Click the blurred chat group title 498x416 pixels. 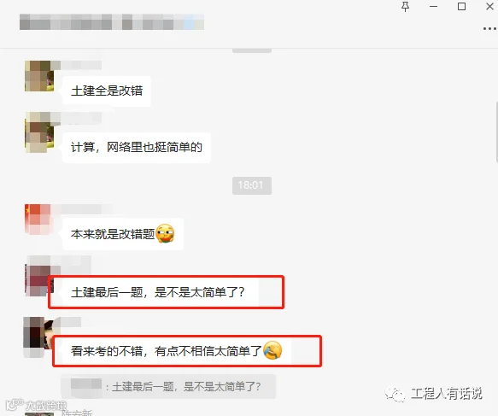[x=112, y=22]
